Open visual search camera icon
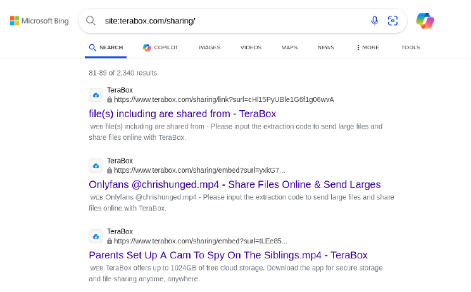The height and width of the screenshot is (292, 471). point(392,21)
